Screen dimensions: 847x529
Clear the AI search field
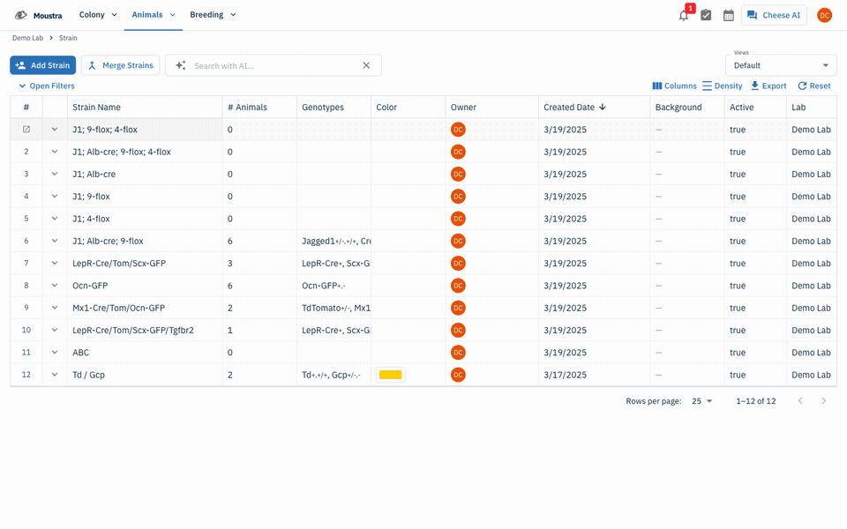(366, 65)
